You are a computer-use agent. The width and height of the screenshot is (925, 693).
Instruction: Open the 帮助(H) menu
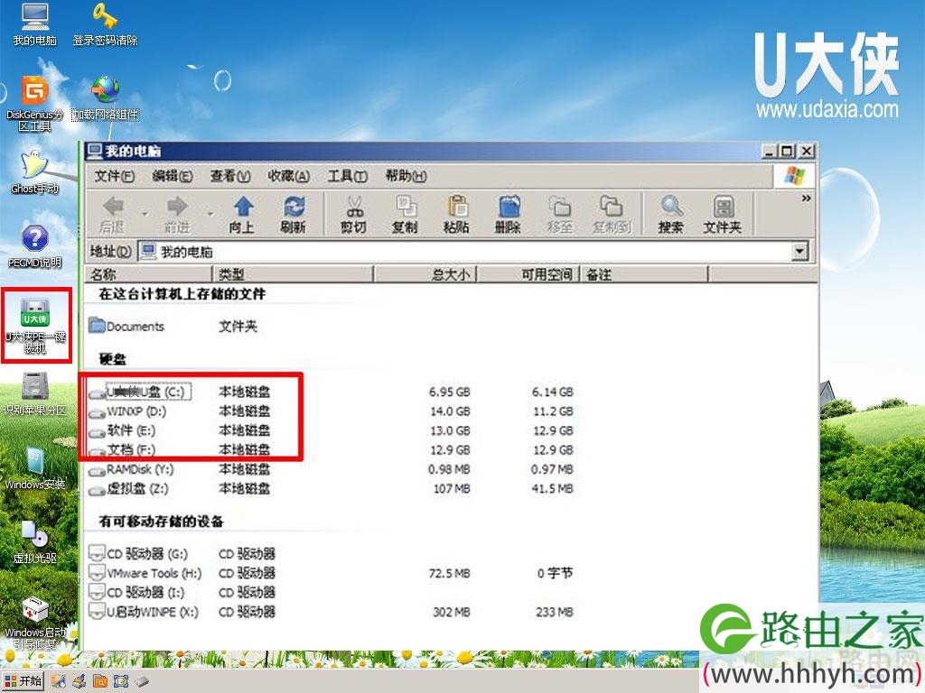406,176
